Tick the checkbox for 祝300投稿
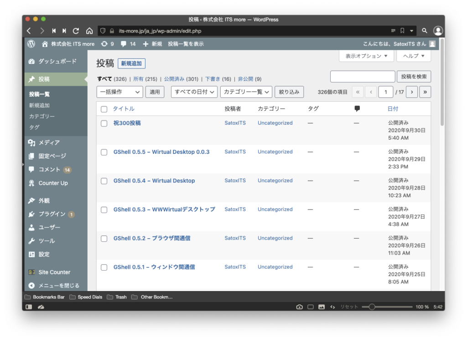The height and width of the screenshot is (340, 467). [x=104, y=123]
